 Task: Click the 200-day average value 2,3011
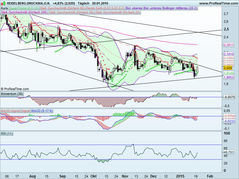229,45
